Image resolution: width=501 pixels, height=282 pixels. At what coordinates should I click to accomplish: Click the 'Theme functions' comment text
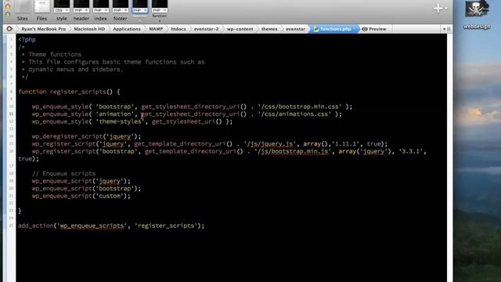(x=55, y=54)
